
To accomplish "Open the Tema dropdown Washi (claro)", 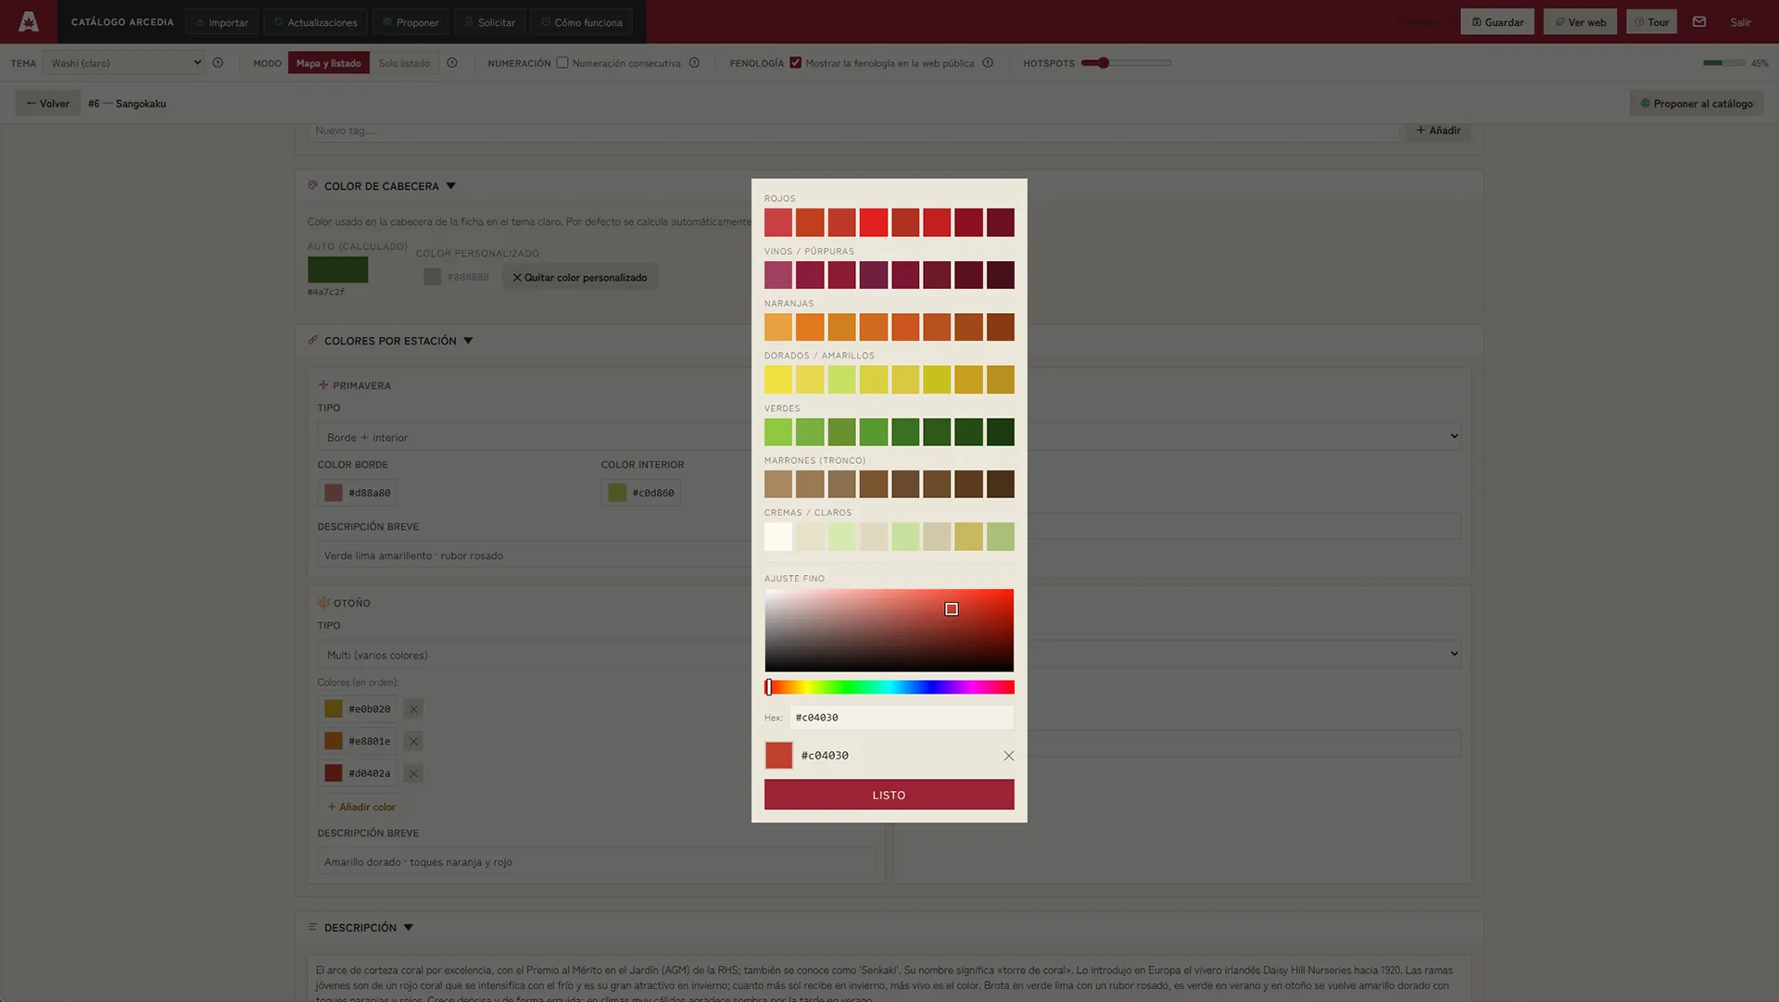I will (x=123, y=63).
